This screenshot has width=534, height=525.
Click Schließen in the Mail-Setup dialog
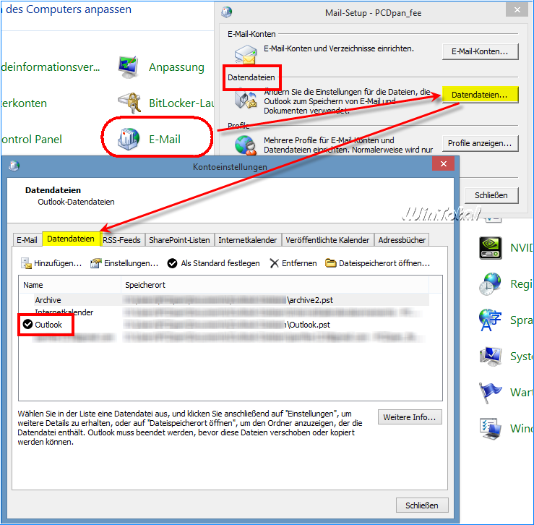491,195
